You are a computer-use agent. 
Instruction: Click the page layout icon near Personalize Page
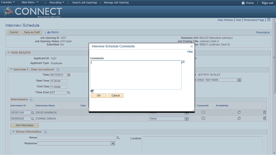click(269, 20)
